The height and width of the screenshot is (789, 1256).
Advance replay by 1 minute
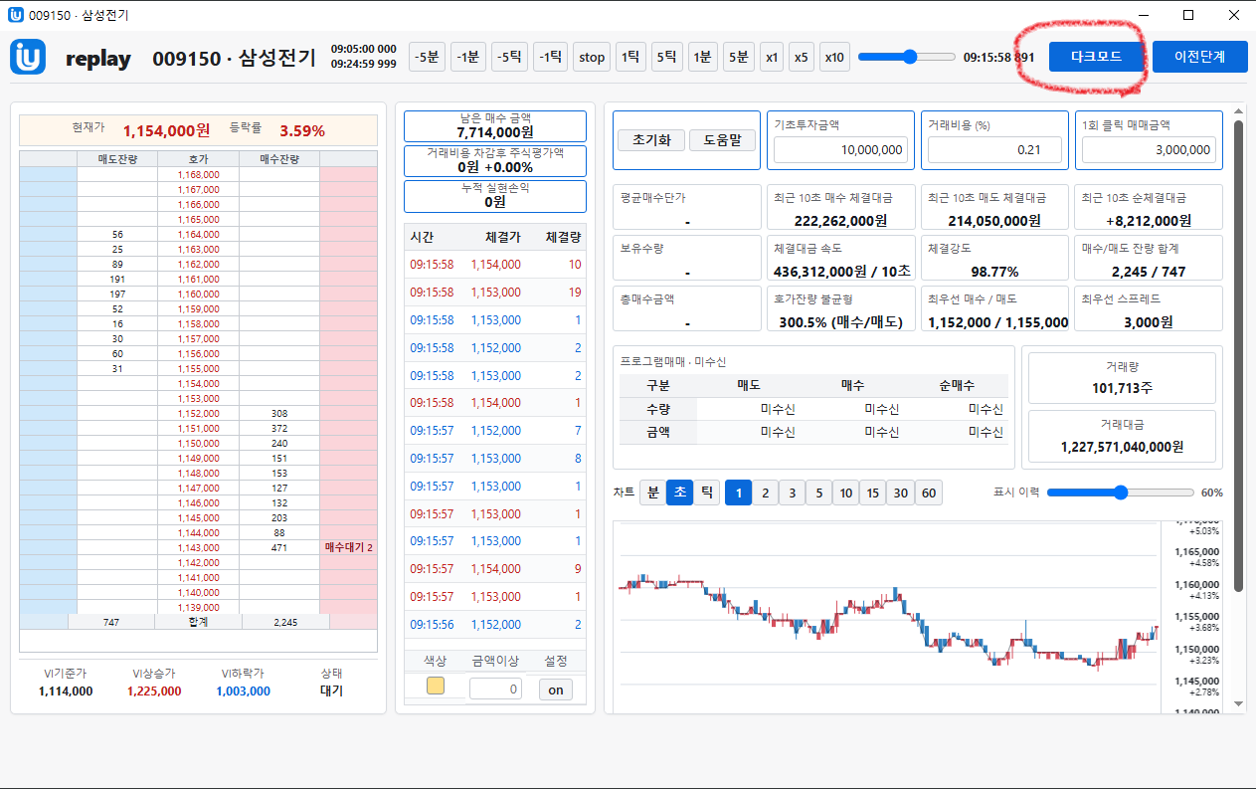coord(702,57)
